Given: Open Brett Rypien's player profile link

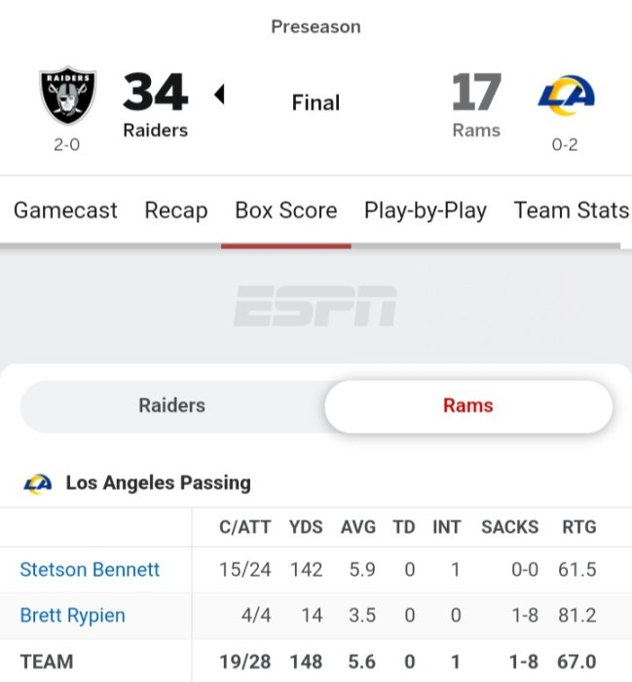Looking at the screenshot, I should (72, 616).
